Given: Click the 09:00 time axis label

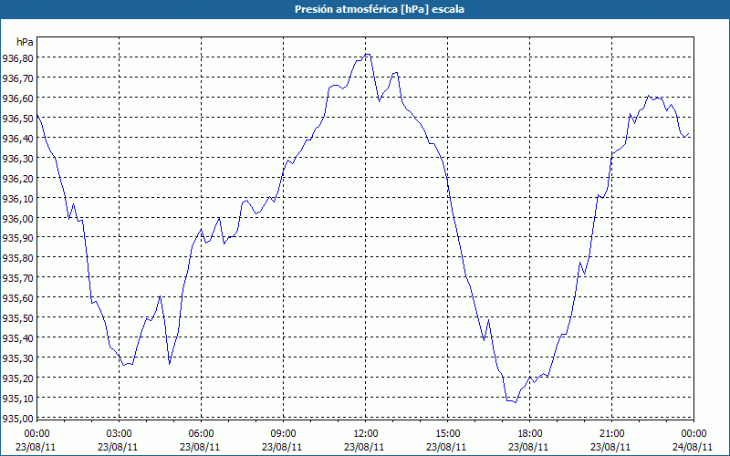Looking at the screenshot, I should [283, 434].
